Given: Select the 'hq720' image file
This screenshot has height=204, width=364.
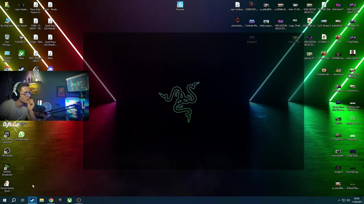Looking at the screenshot, I should coord(338,120).
